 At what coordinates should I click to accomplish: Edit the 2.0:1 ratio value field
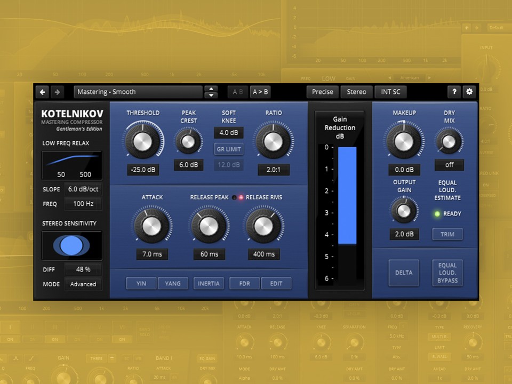[x=274, y=170]
